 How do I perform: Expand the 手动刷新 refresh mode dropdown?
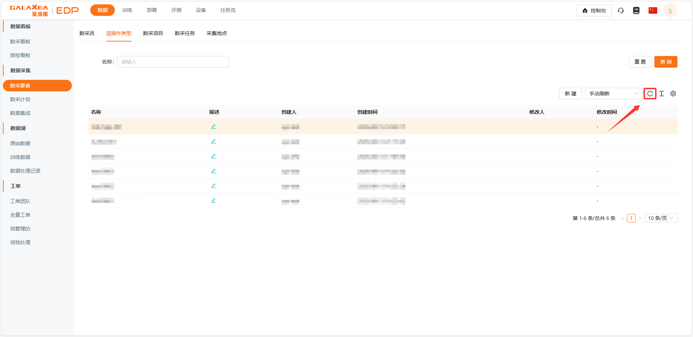coord(613,94)
